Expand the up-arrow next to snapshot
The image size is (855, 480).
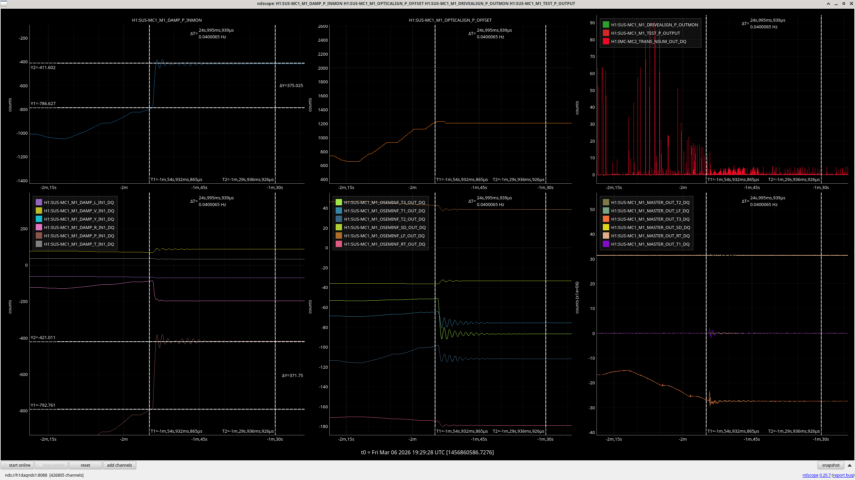[x=850, y=465]
